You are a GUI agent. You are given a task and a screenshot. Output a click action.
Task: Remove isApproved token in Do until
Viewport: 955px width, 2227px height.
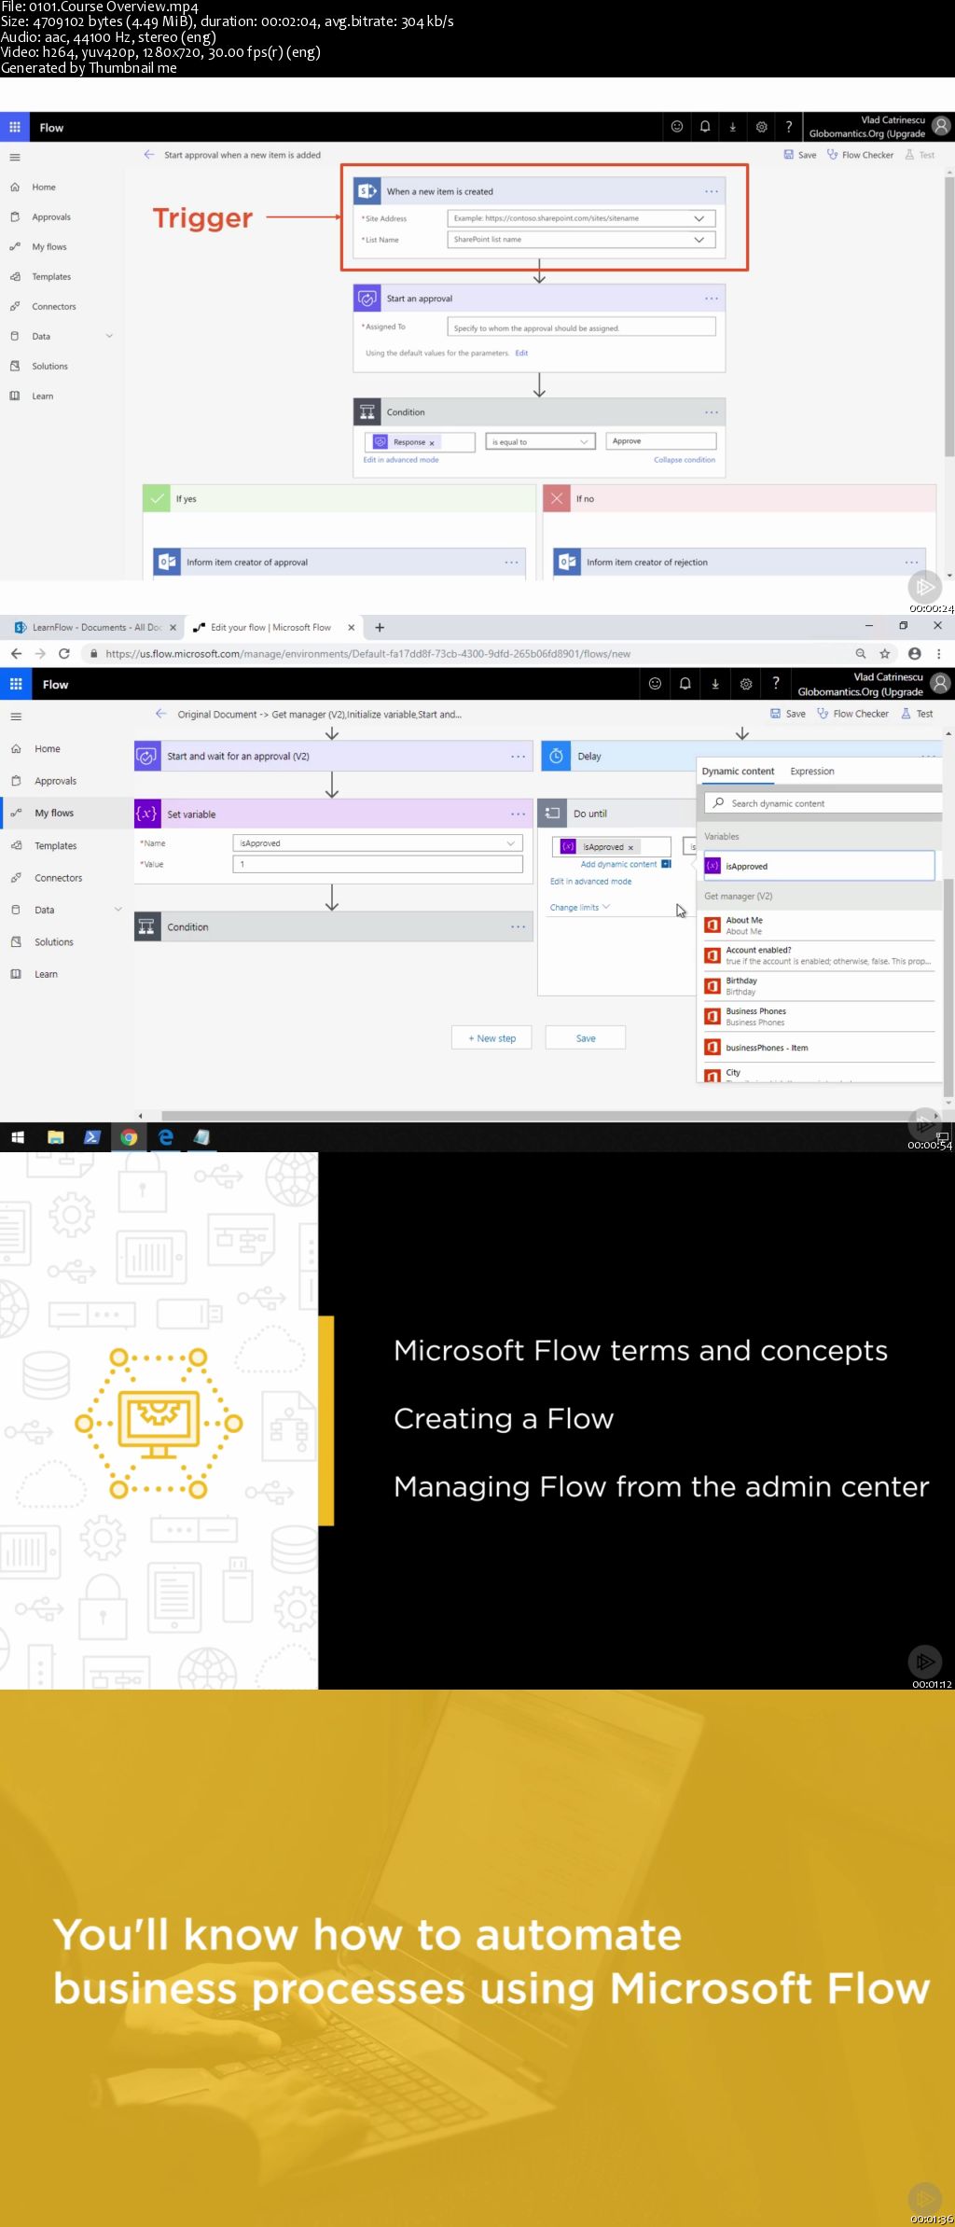coord(630,848)
